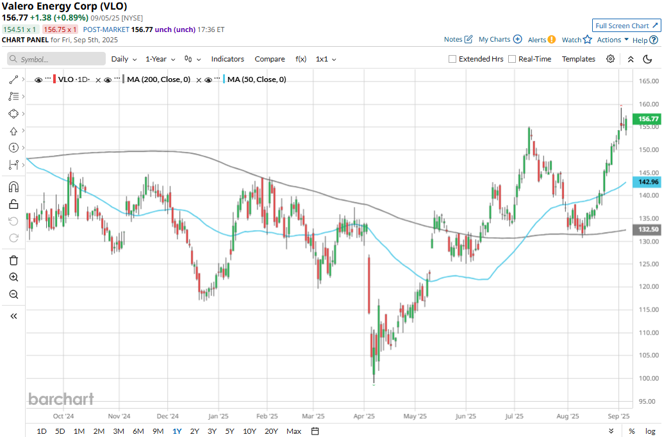Switch to dark mode moon icon
Image resolution: width=662 pixels, height=437 pixels.
click(x=648, y=59)
